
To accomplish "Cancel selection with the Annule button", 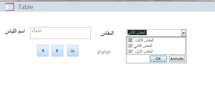I will [177, 59].
